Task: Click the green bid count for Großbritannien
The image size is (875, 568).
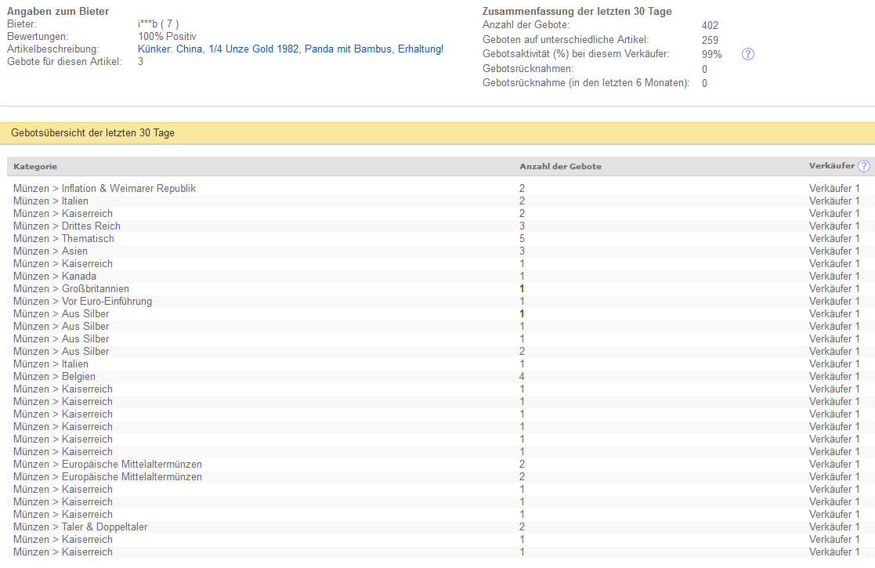Action: pos(522,289)
